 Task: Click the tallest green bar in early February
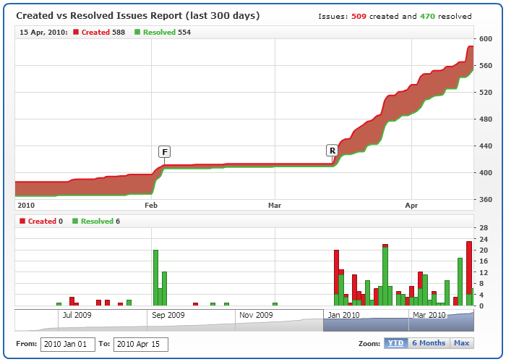coord(155,277)
